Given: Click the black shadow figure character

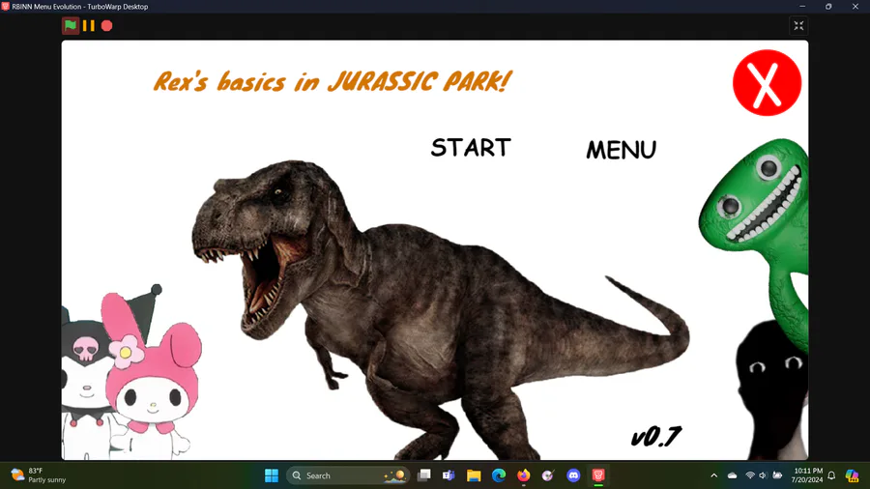Looking at the screenshot, I should [x=772, y=390].
